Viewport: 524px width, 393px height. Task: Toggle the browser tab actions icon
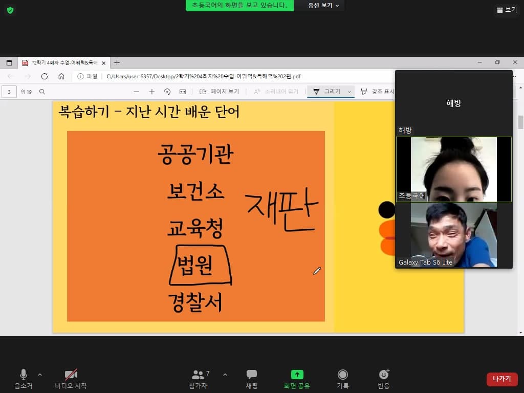(x=9, y=63)
